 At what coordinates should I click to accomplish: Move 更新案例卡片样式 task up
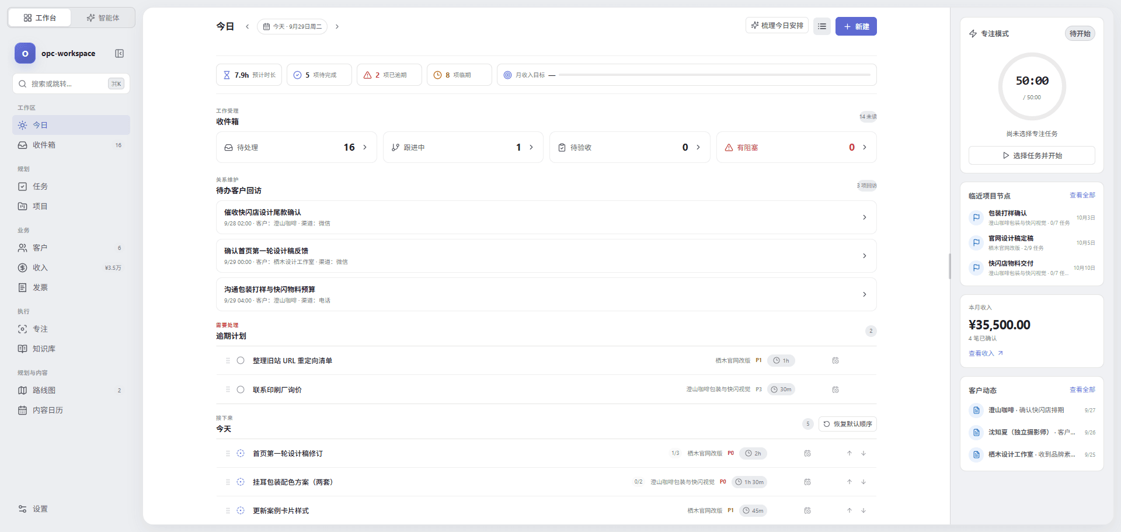[850, 510]
